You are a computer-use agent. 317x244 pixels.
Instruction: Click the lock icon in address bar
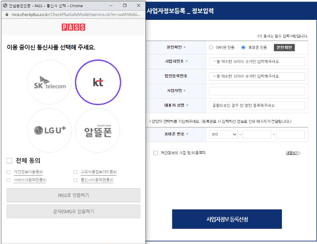click(7, 14)
